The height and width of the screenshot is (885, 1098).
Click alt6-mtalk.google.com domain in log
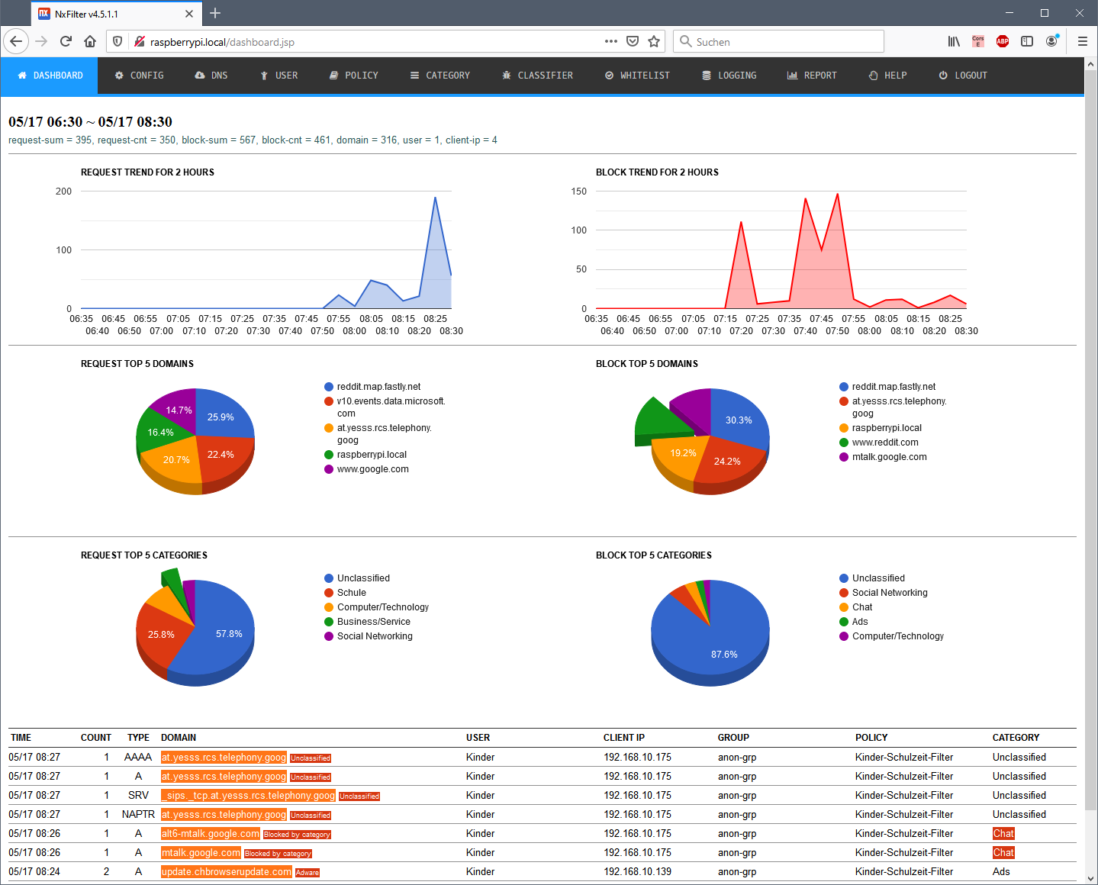click(x=211, y=834)
